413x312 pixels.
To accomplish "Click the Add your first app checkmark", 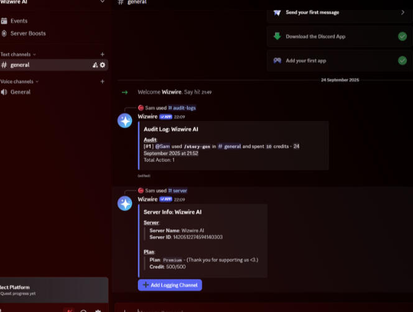I will 402,60.
